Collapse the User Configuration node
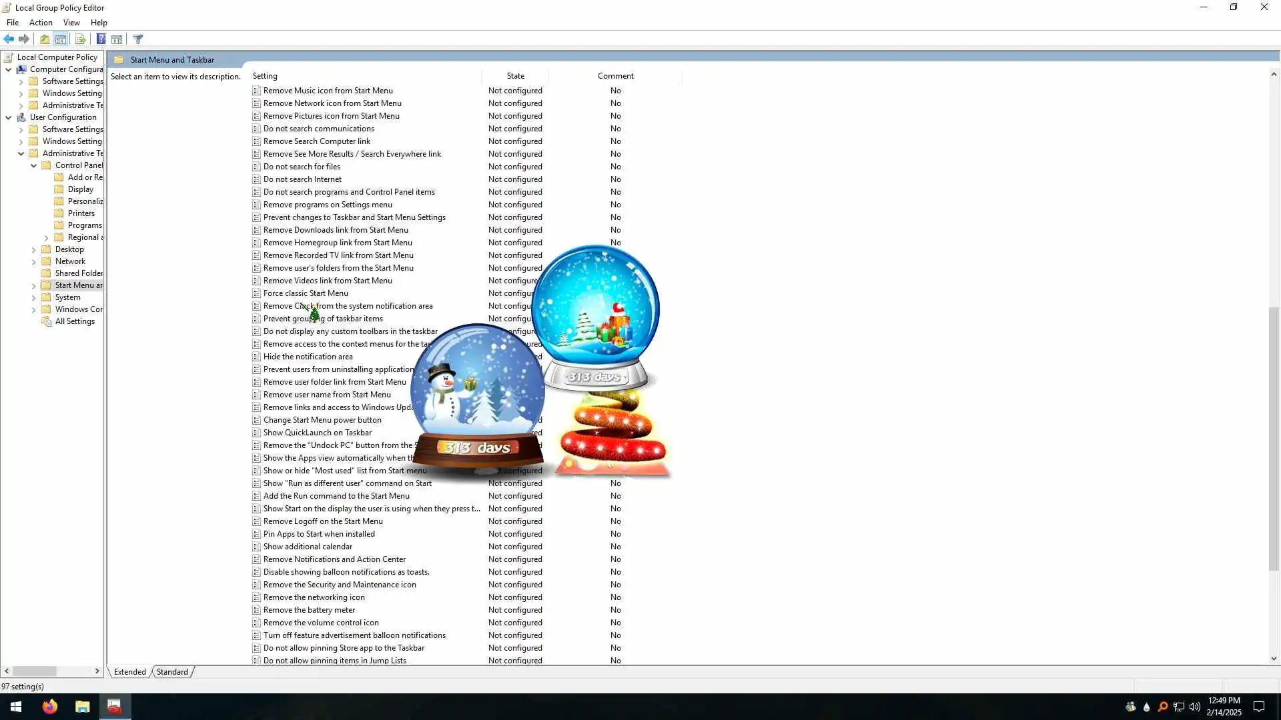Viewport: 1281px width, 720px height. coord(8,117)
